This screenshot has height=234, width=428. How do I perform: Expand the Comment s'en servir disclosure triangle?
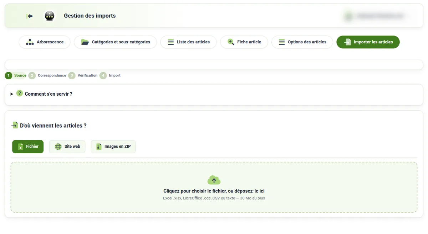[x=12, y=94]
